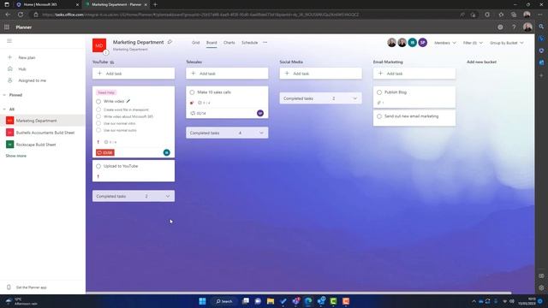Image resolution: width=548 pixels, height=308 pixels.
Task: Open the account profile picture in Planner header
Action: (x=527, y=27)
